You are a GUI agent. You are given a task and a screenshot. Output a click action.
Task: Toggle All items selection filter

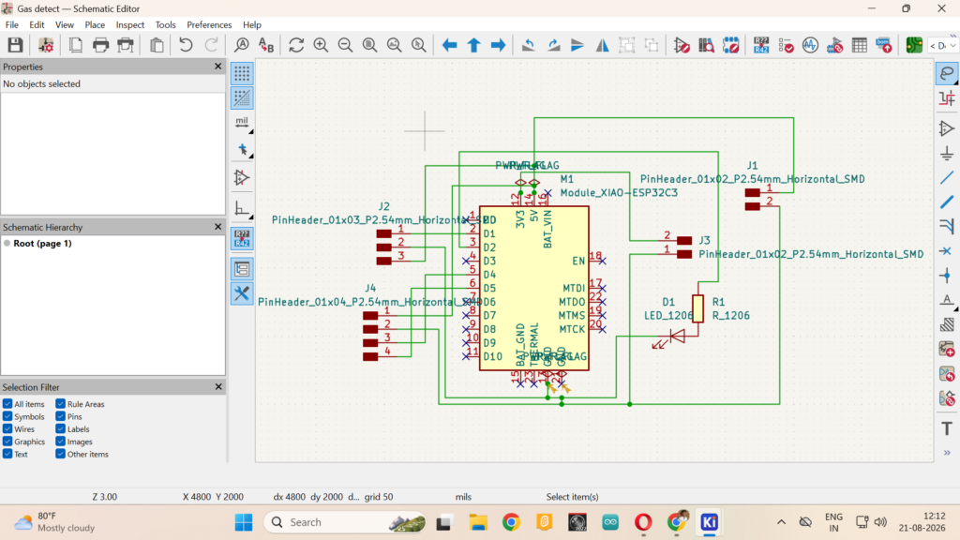coord(7,404)
